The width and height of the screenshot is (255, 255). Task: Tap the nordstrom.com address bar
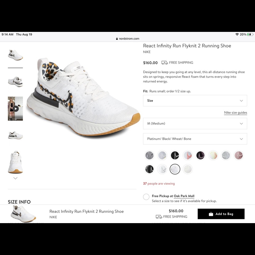127,39
